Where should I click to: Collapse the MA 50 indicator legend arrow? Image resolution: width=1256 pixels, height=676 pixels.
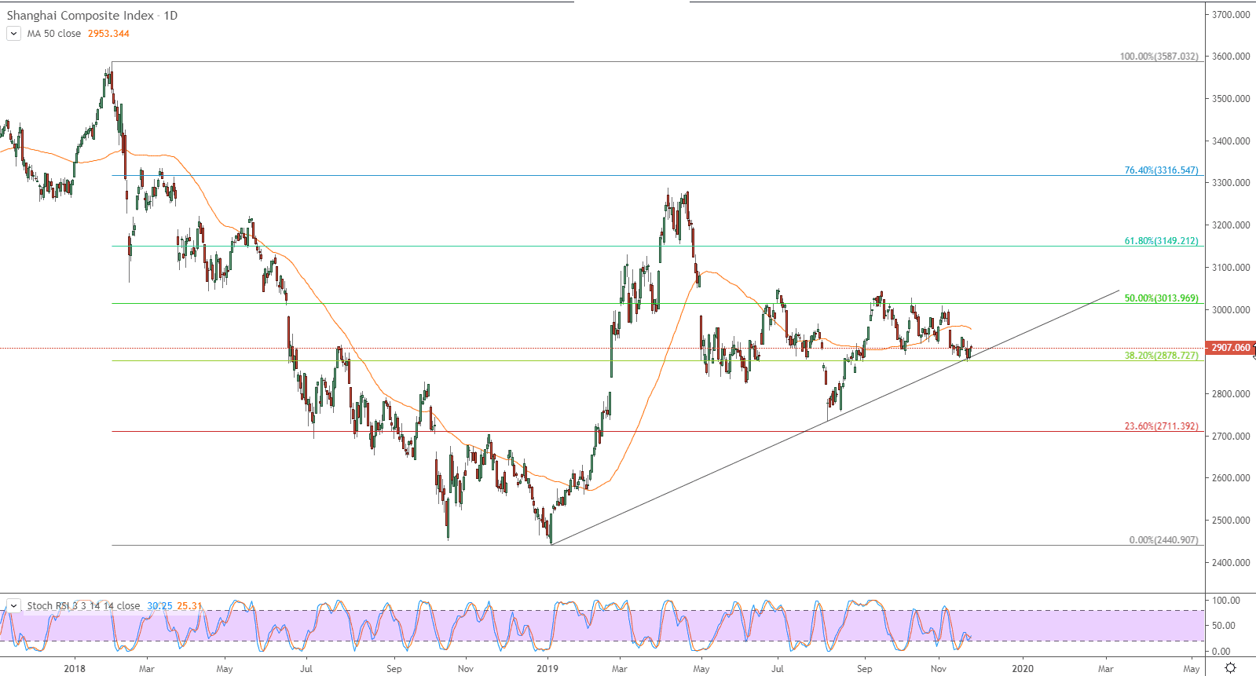pyautogui.click(x=13, y=34)
